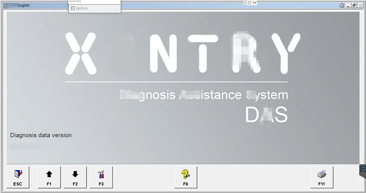Click the dotted grid handle in top toolbar
The image size is (366, 193).
(x=245, y=3)
